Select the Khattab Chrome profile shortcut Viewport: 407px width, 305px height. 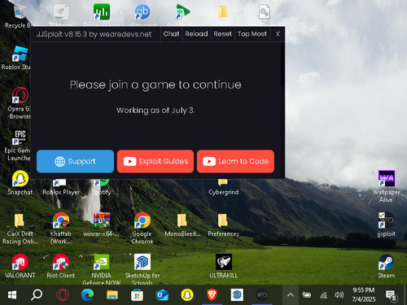61,228
